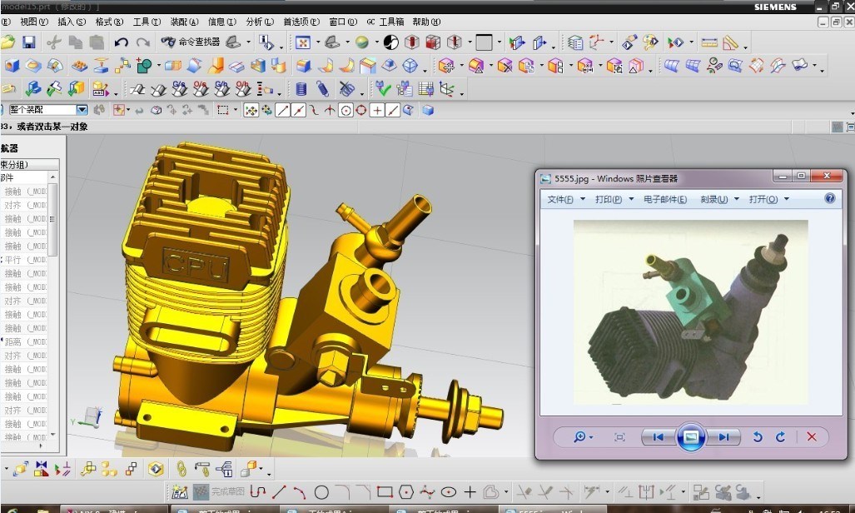Click the Move Face cube icon with arrows
The height and width of the screenshot is (513, 855).
point(446,66)
